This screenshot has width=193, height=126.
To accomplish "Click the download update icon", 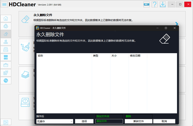I will click(x=163, y=4).
